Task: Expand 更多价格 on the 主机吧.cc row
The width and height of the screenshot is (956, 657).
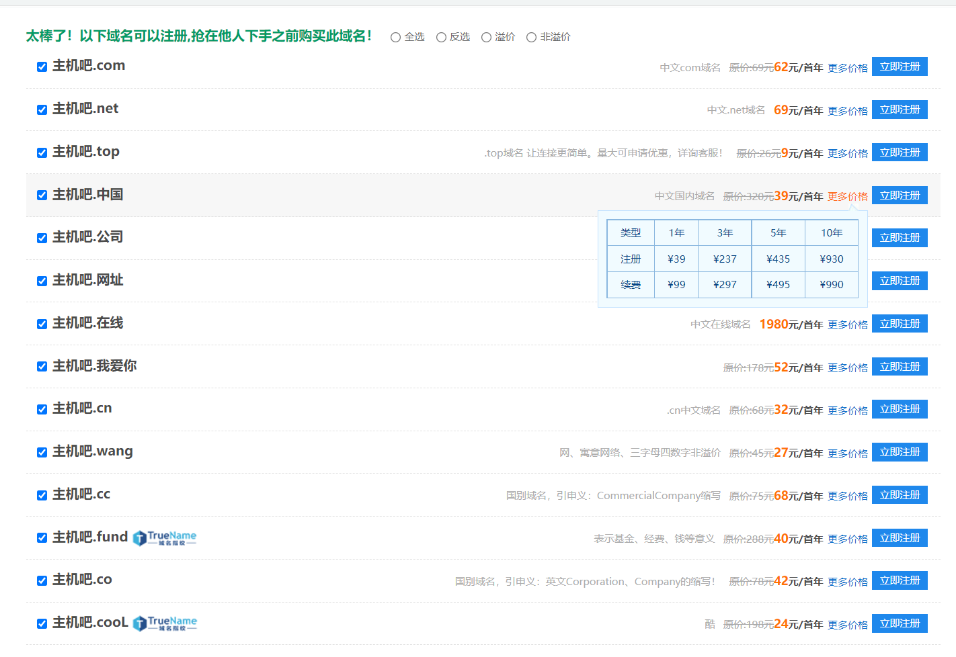Action: pyautogui.click(x=847, y=496)
